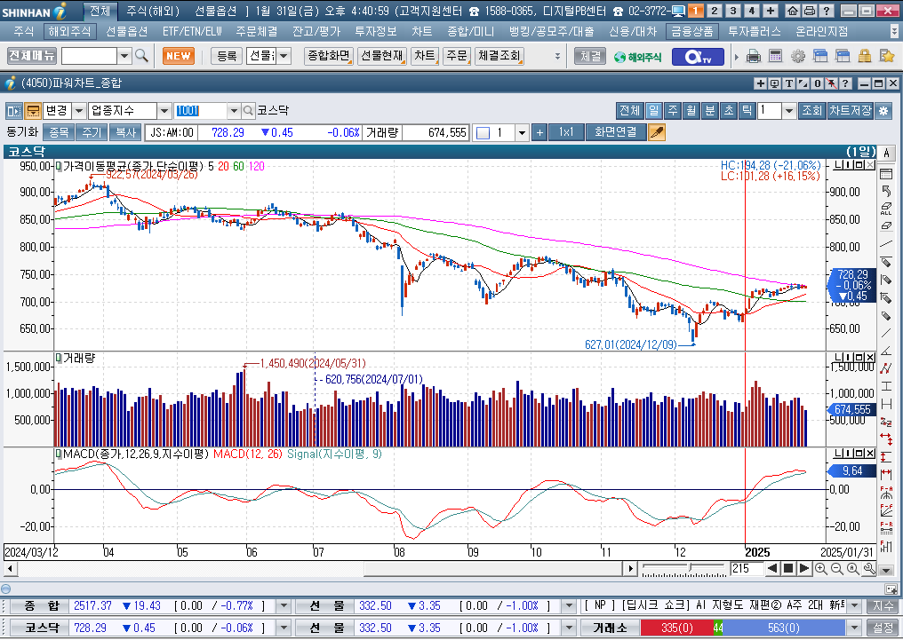The height and width of the screenshot is (640, 903).
Task: Click the symbol search magnifier beside 1001
Action: (248, 110)
